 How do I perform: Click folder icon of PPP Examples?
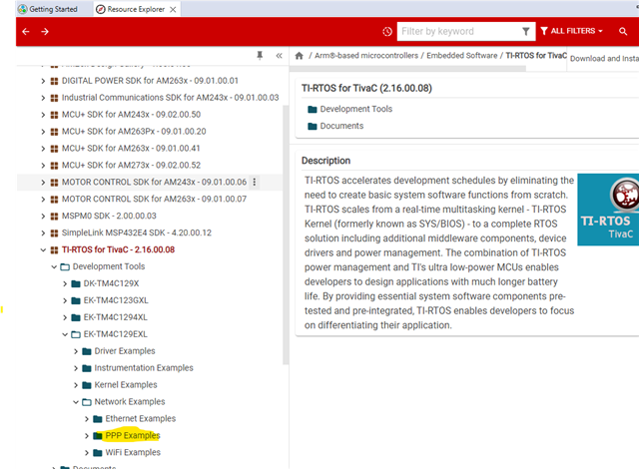click(98, 436)
